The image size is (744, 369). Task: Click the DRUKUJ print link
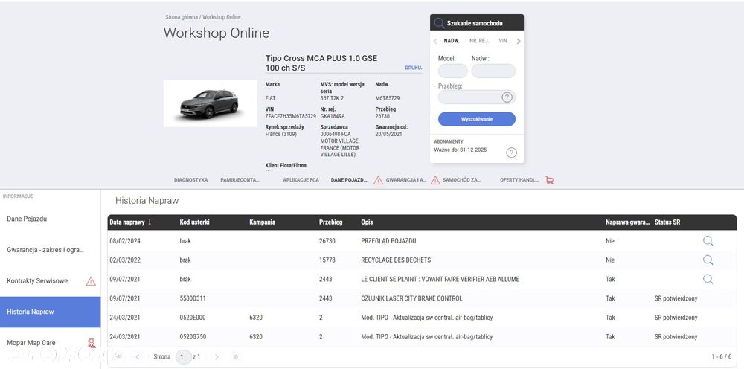pos(413,68)
